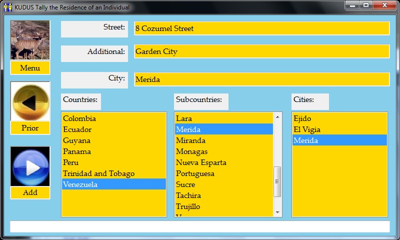The image size is (400, 240).
Task: Click the Subcountries scrollbar thumb
Action: 278,181
